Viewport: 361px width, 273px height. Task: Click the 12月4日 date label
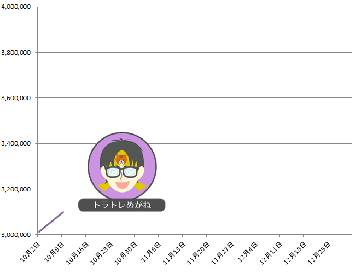click(x=247, y=252)
